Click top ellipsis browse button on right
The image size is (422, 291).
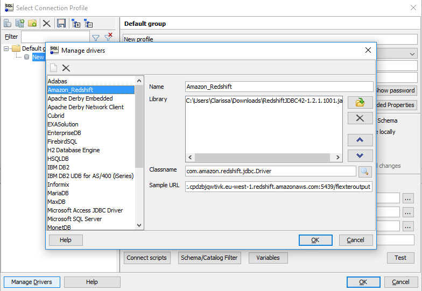[408, 198]
